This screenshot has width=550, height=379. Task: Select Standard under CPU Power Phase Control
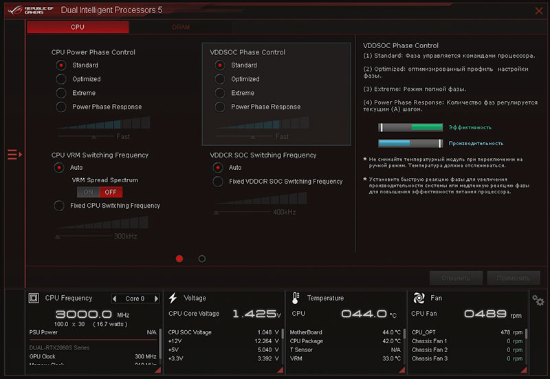[x=61, y=65]
